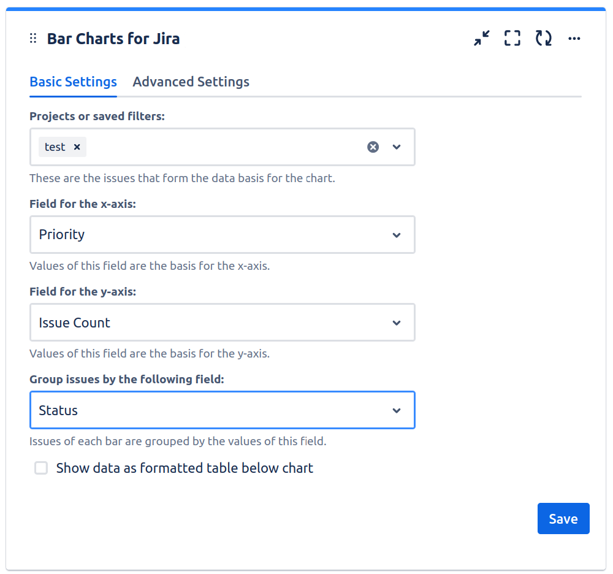Remove the "test" project tag

pyautogui.click(x=77, y=147)
